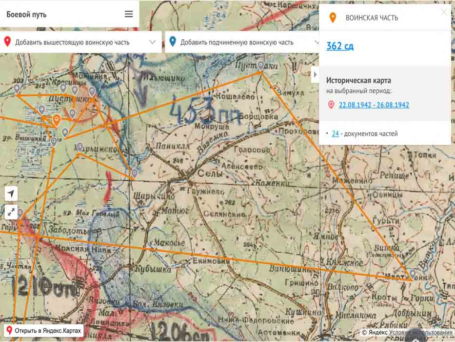455x342 pixels.
Task: Select the gray marker above Шарыкино
Action: coord(135,172)
